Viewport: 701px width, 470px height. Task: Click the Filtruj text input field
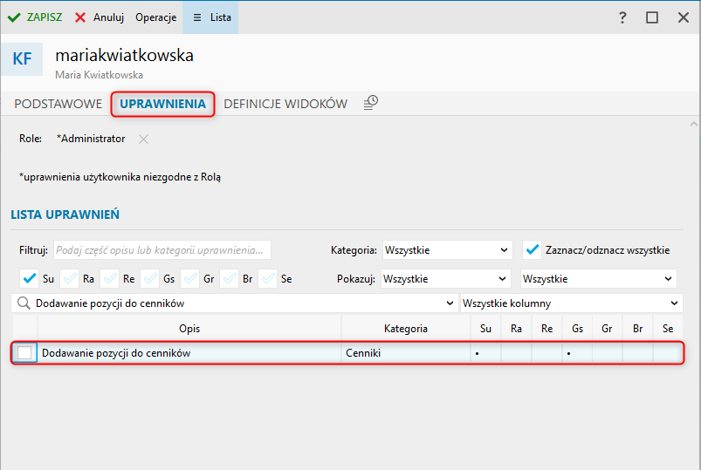pos(162,250)
